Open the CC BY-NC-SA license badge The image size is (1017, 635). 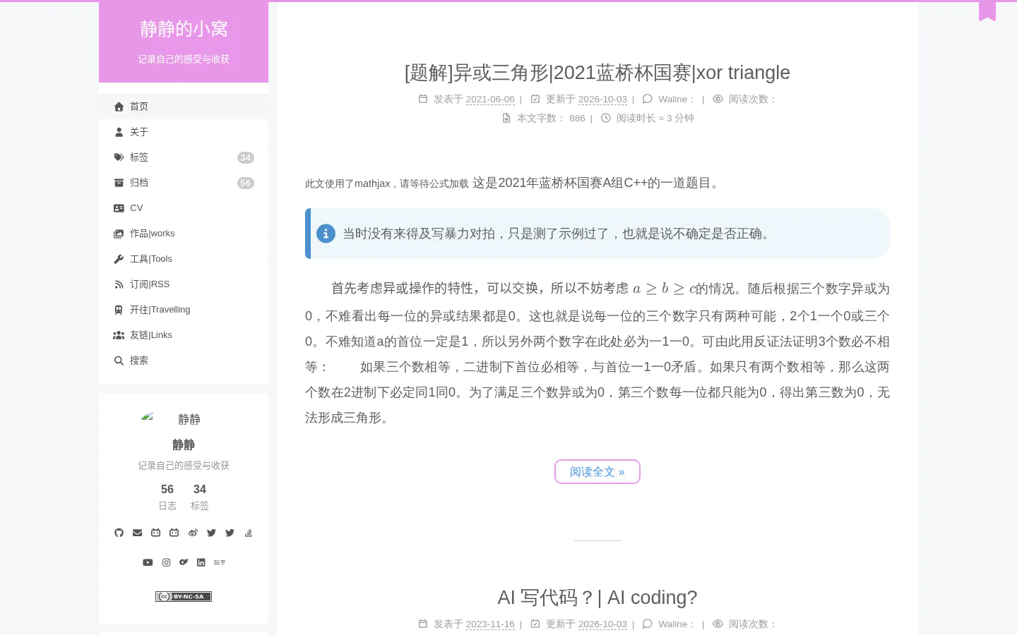coord(184,596)
